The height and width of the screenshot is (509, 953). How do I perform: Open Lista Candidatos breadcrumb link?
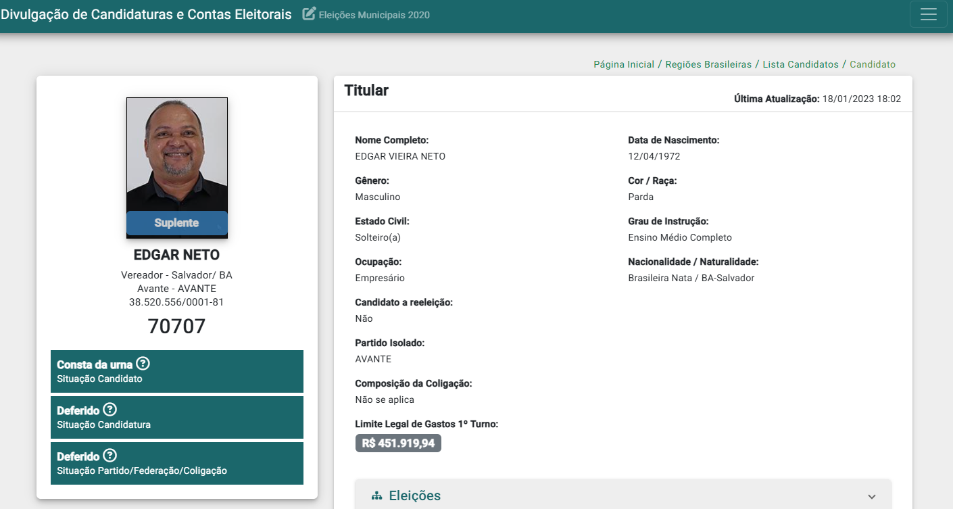coord(801,64)
